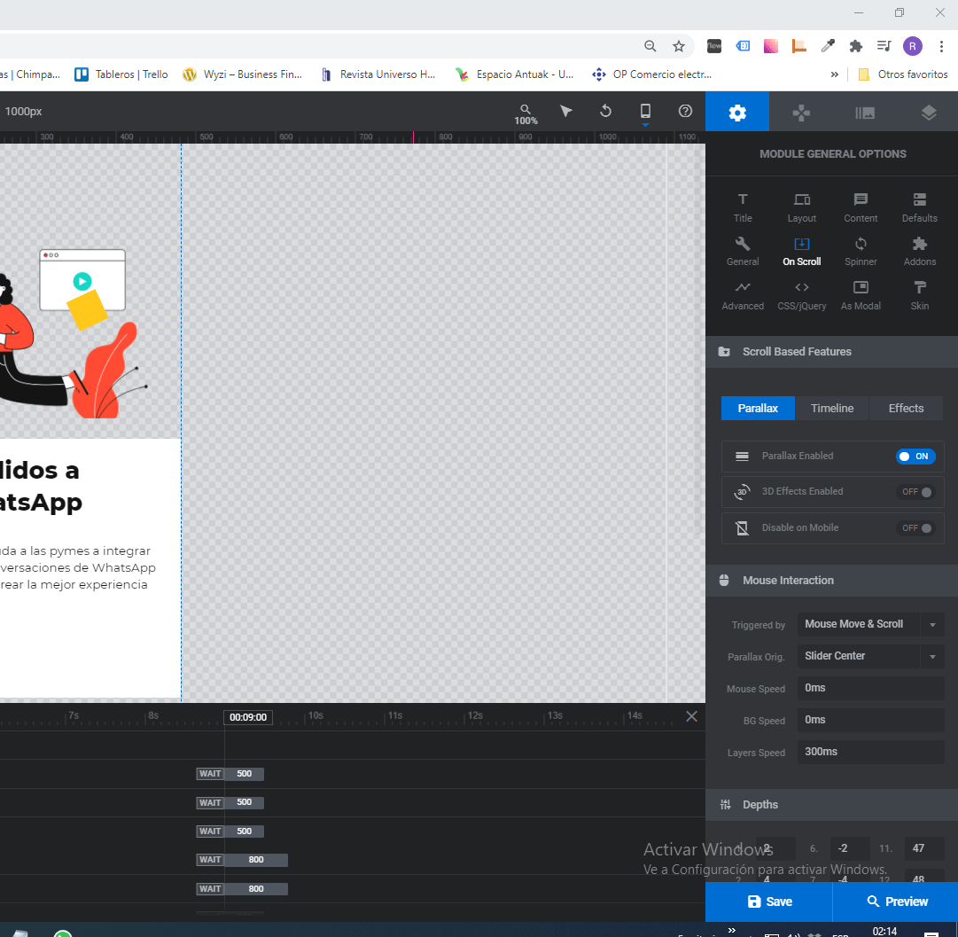Image resolution: width=958 pixels, height=937 pixels.
Task: Click the Layers Speed 300ms field
Action: (x=870, y=752)
